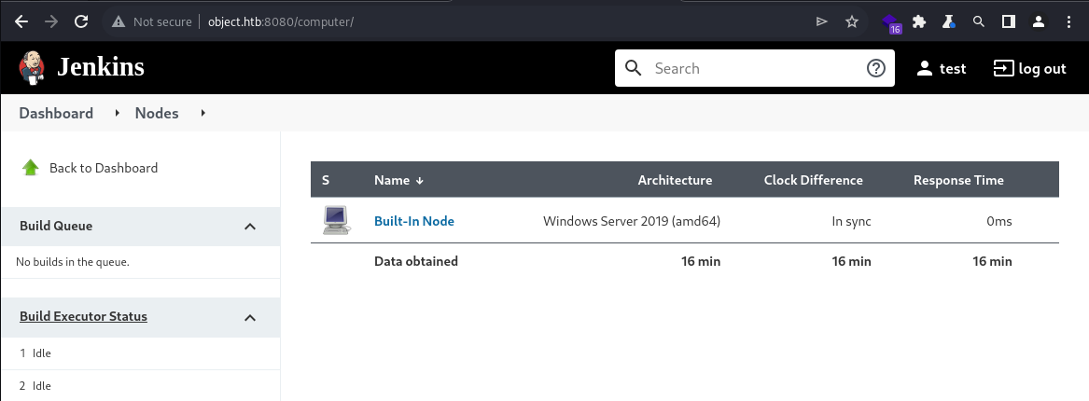Open the test user profile link
The height and width of the screenshot is (401, 1089).
point(941,68)
